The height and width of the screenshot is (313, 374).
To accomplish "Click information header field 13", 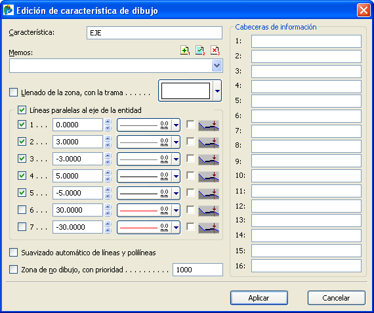I will click(x=306, y=220).
